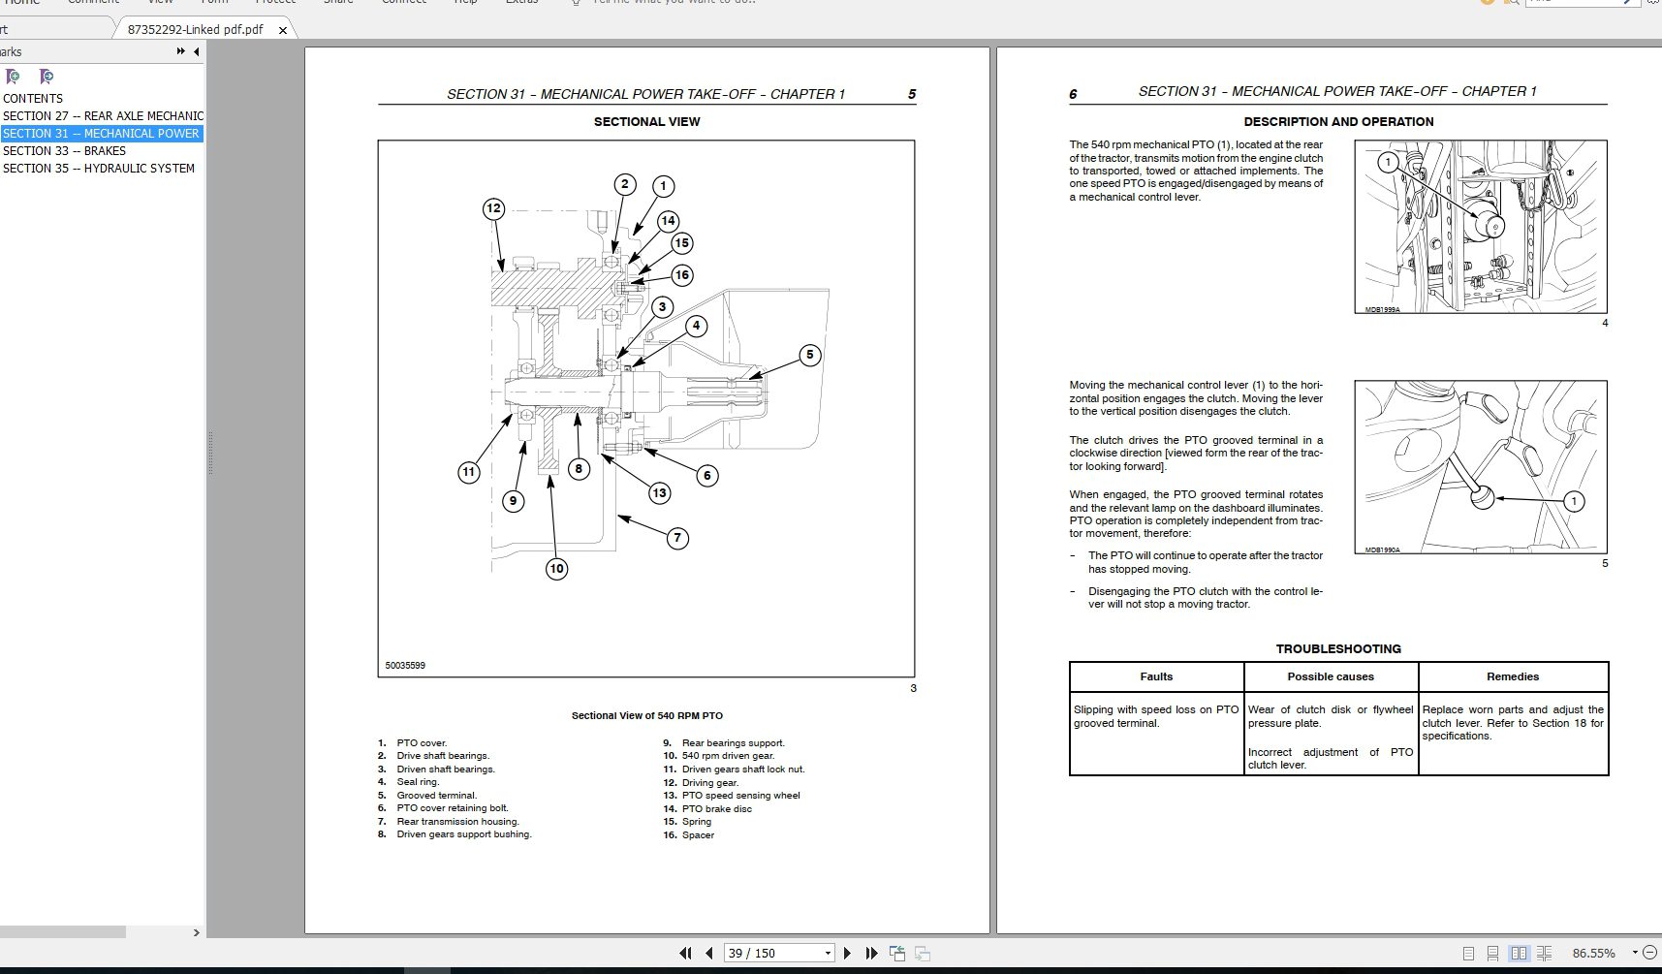Jump to the first page with double-arrow icon
The height and width of the screenshot is (974, 1662).
pyautogui.click(x=686, y=953)
